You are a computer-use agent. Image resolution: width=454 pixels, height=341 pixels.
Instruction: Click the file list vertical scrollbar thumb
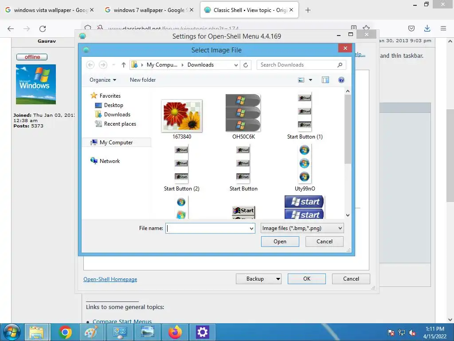(x=348, y=129)
